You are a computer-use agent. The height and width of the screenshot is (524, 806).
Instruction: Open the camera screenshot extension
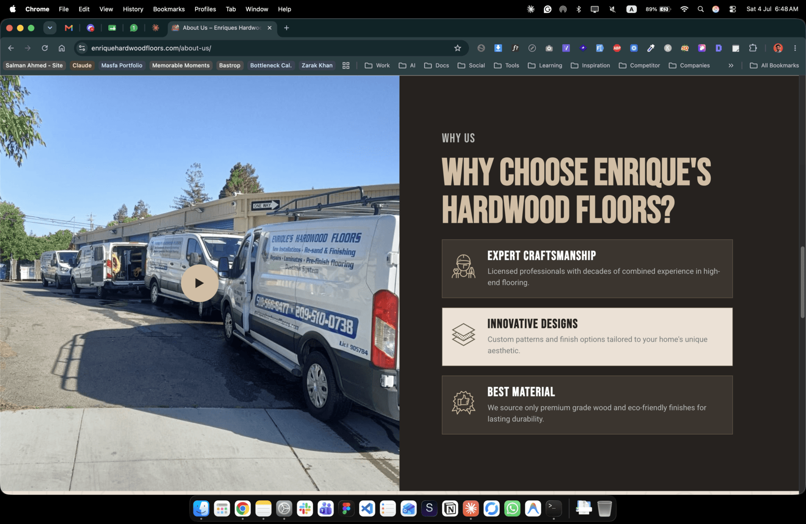549,48
